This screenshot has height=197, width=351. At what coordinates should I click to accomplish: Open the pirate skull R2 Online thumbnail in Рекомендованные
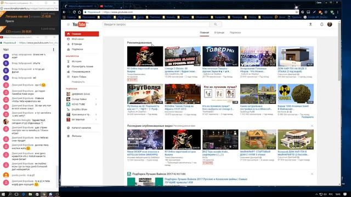(x=145, y=56)
